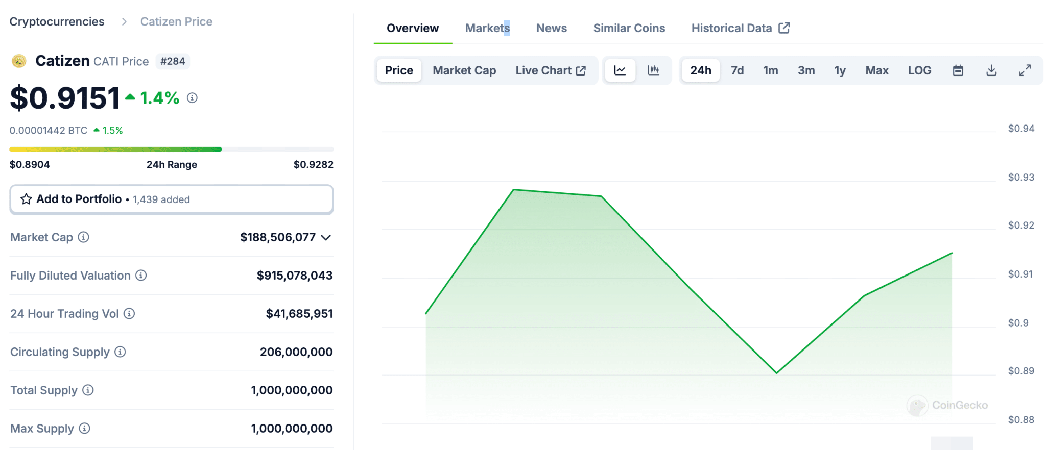Select the Max time range

(x=877, y=70)
